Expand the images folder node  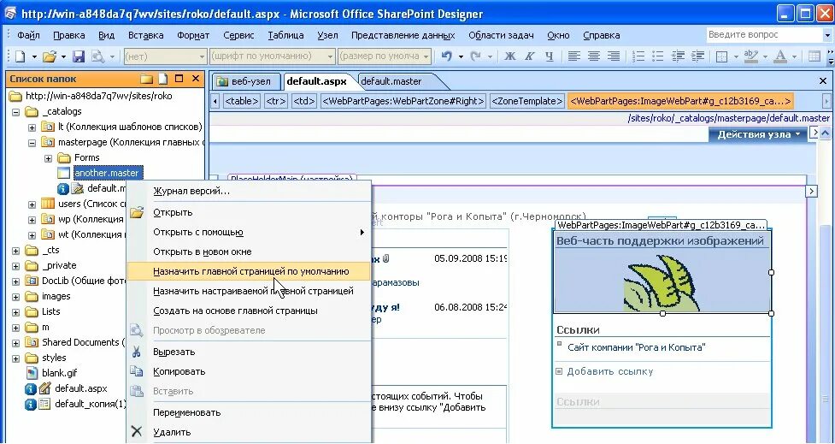click(x=15, y=296)
